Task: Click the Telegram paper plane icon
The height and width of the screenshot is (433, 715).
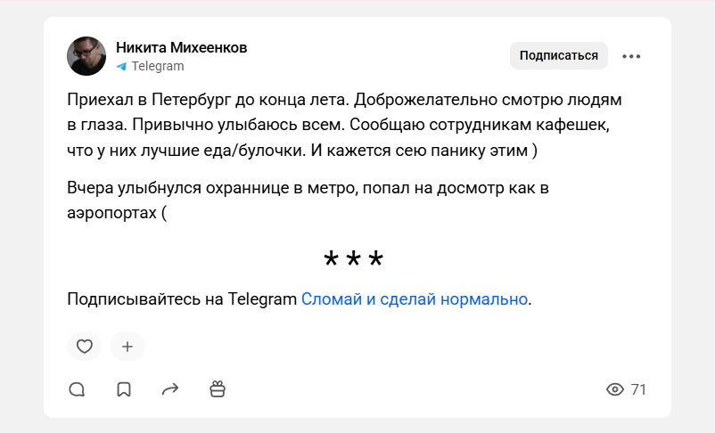Action: pos(121,66)
